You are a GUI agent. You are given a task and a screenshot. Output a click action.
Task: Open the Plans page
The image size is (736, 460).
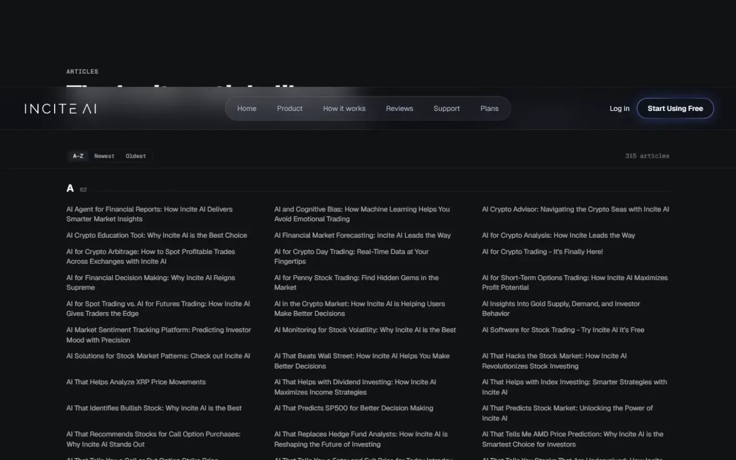tap(489, 108)
